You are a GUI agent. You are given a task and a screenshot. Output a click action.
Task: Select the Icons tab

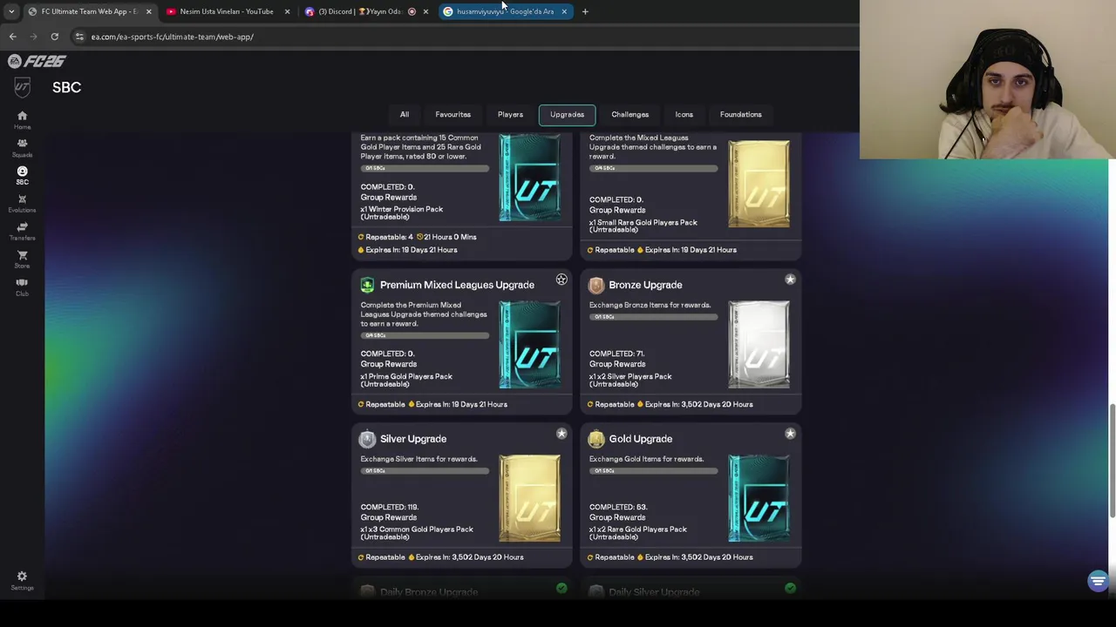tap(684, 114)
